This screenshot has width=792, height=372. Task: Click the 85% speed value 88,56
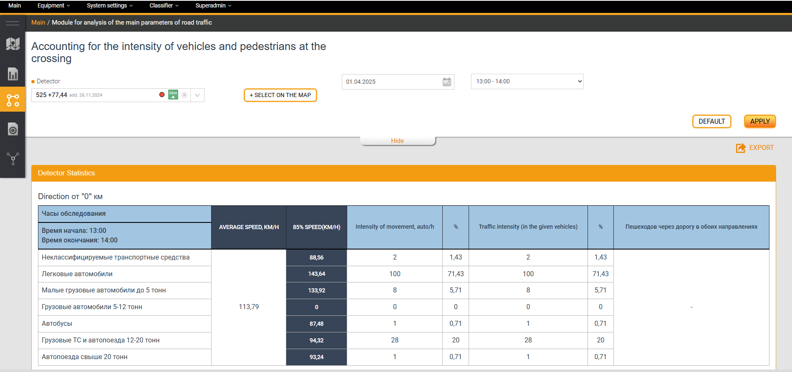(317, 258)
